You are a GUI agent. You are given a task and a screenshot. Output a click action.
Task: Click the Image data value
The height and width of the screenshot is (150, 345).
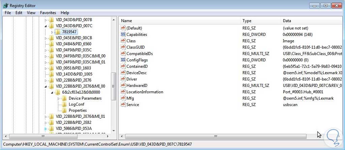[x=288, y=41]
